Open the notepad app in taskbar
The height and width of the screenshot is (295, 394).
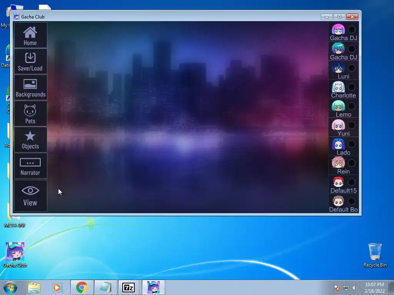pos(105,287)
